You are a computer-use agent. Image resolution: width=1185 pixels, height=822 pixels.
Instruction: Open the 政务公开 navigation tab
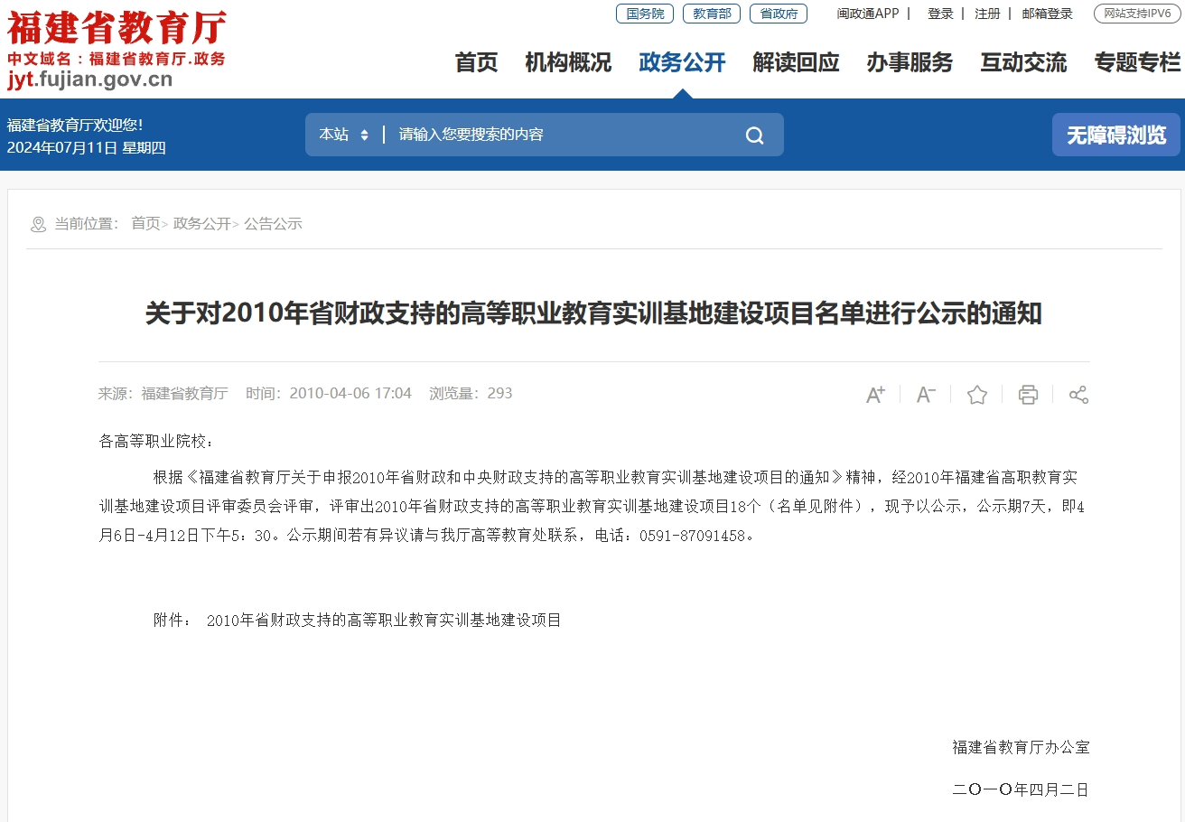(x=682, y=62)
